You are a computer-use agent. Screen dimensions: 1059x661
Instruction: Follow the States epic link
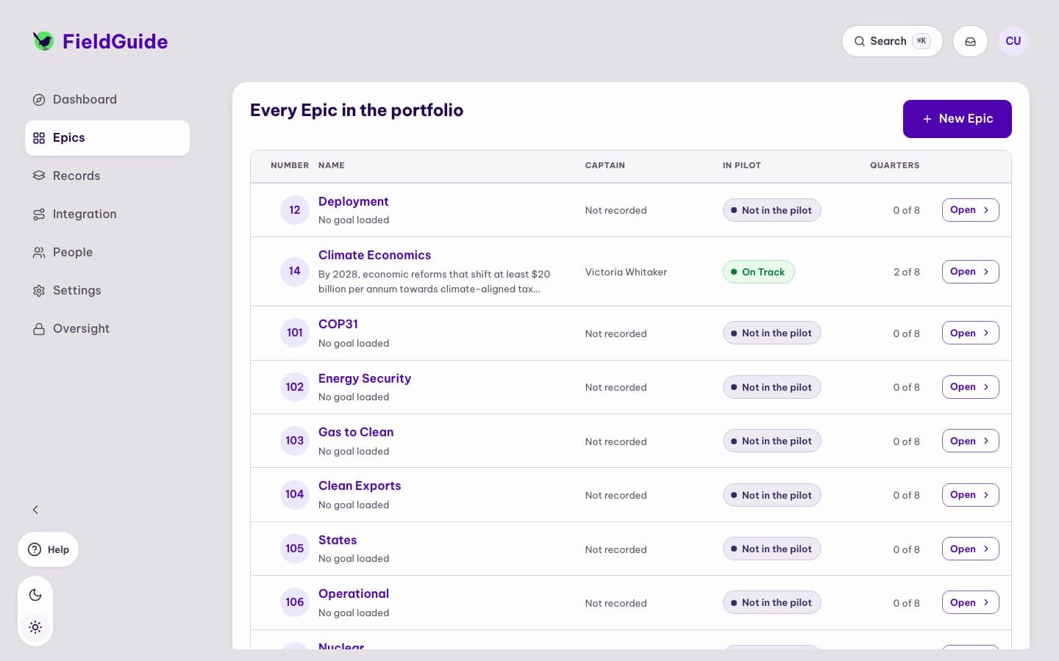click(338, 540)
